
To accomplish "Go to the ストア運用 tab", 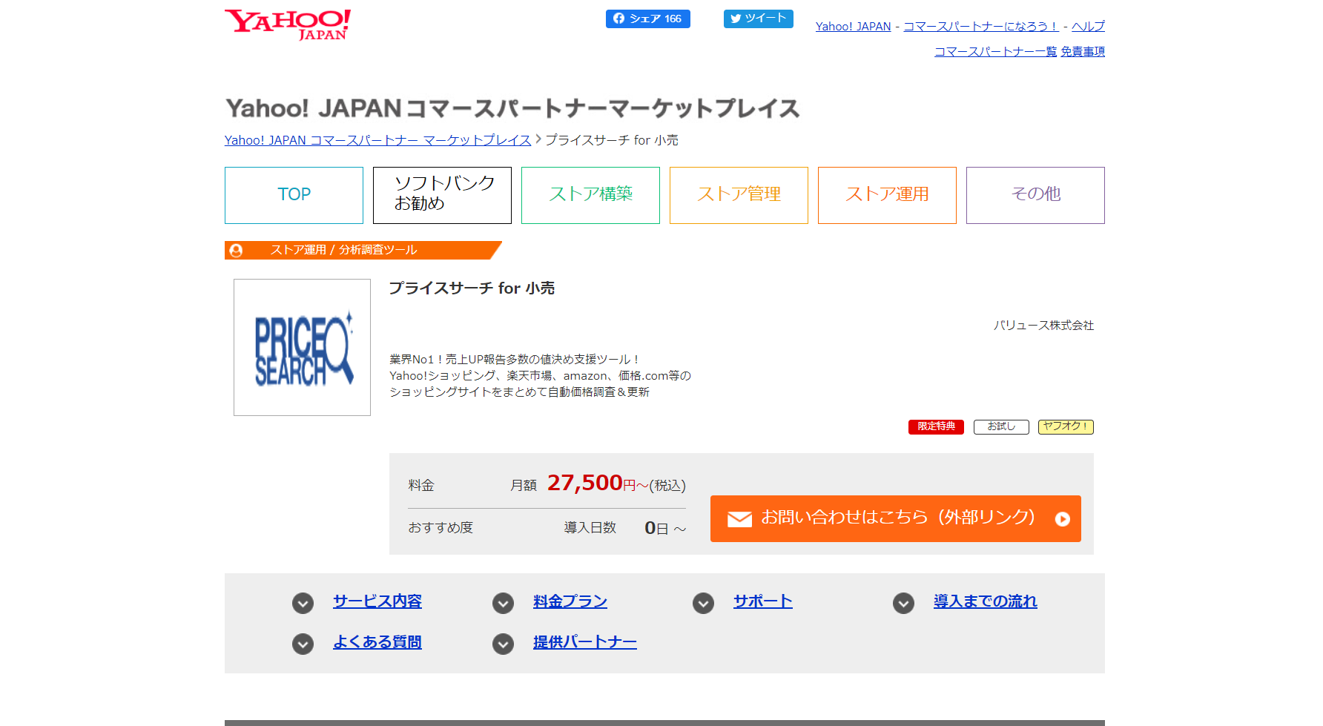I will pos(887,195).
